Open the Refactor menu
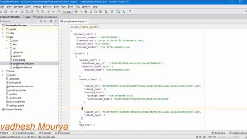Image resolution: width=247 pixels, height=139 pixels. click(x=47, y=7)
